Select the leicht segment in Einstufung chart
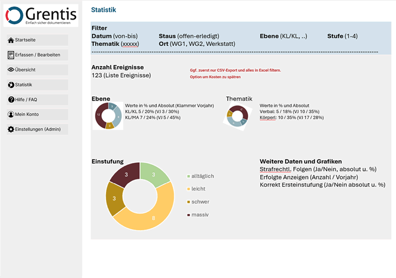 pos(153,217)
